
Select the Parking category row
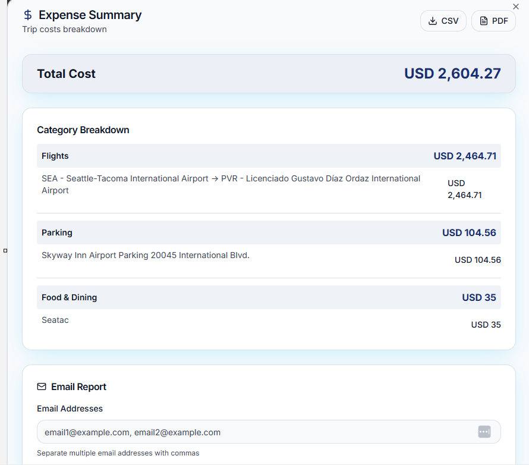tap(269, 232)
